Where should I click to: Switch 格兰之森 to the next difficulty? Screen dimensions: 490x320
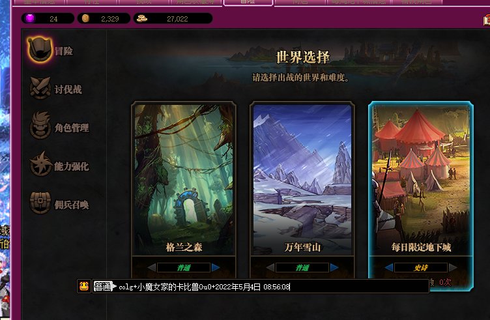(216, 267)
